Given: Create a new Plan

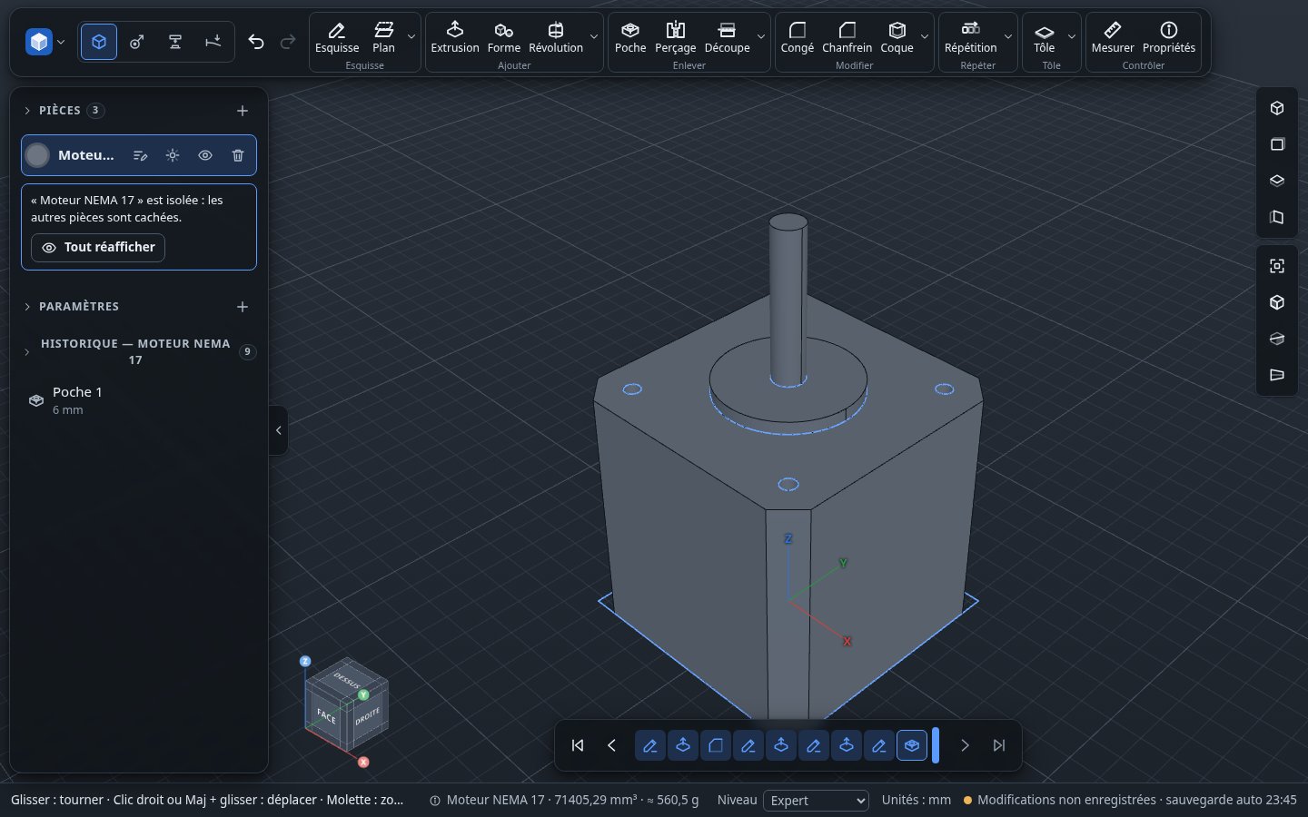Looking at the screenshot, I should pyautogui.click(x=383, y=37).
